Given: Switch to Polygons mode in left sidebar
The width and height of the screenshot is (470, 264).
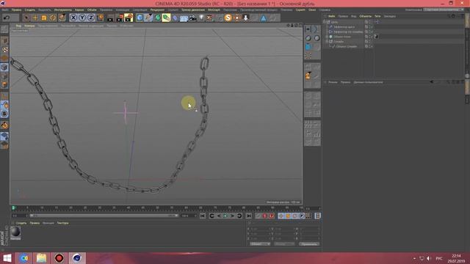Looking at the screenshot, I should click(4, 85).
